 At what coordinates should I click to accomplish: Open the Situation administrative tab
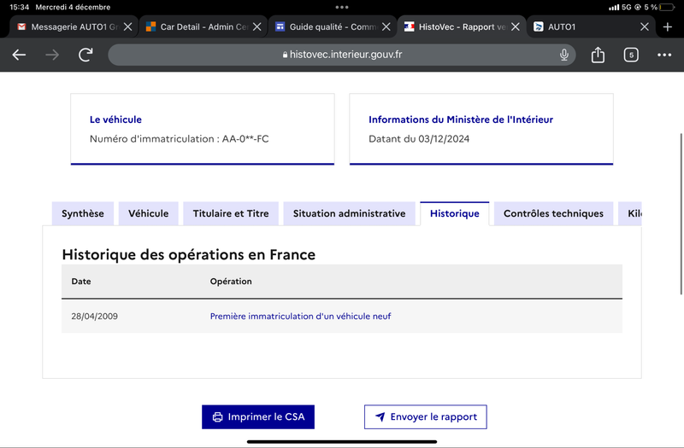pyautogui.click(x=350, y=214)
